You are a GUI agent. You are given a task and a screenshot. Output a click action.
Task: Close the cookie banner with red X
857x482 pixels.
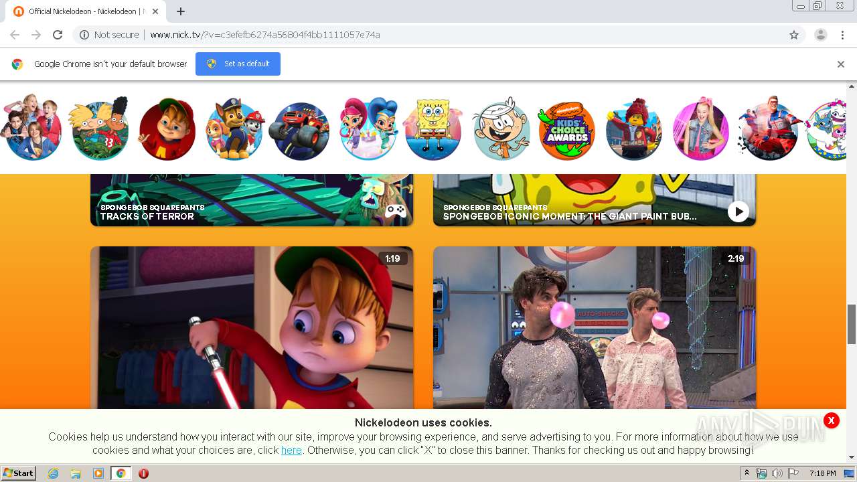[831, 420]
